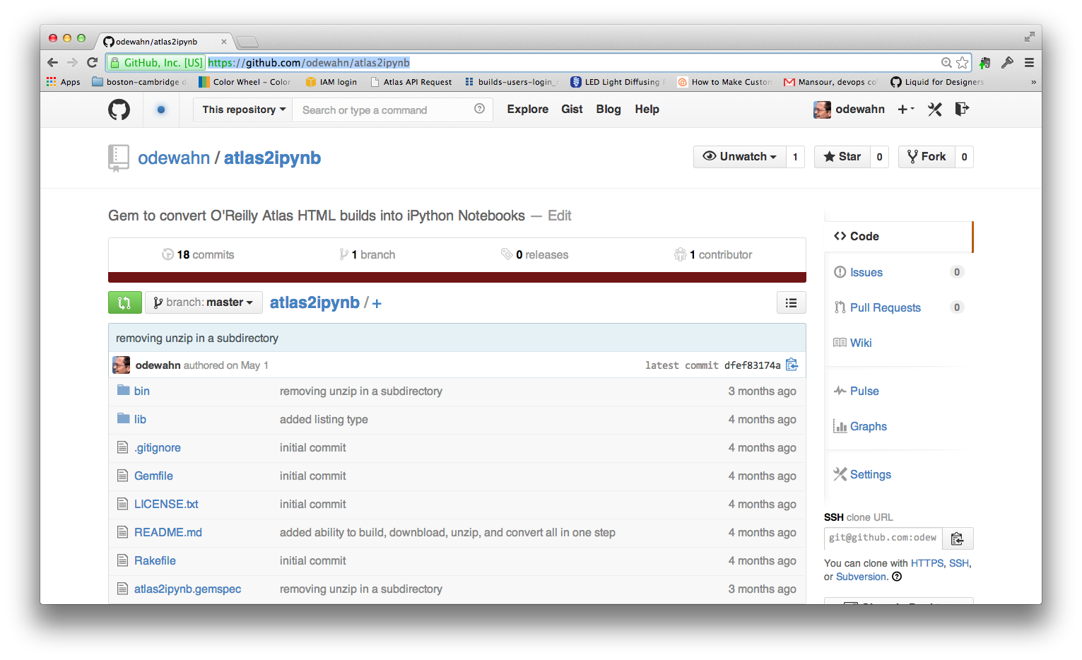1082x660 pixels.
Task: Click the help icon in search box
Action: click(x=479, y=109)
